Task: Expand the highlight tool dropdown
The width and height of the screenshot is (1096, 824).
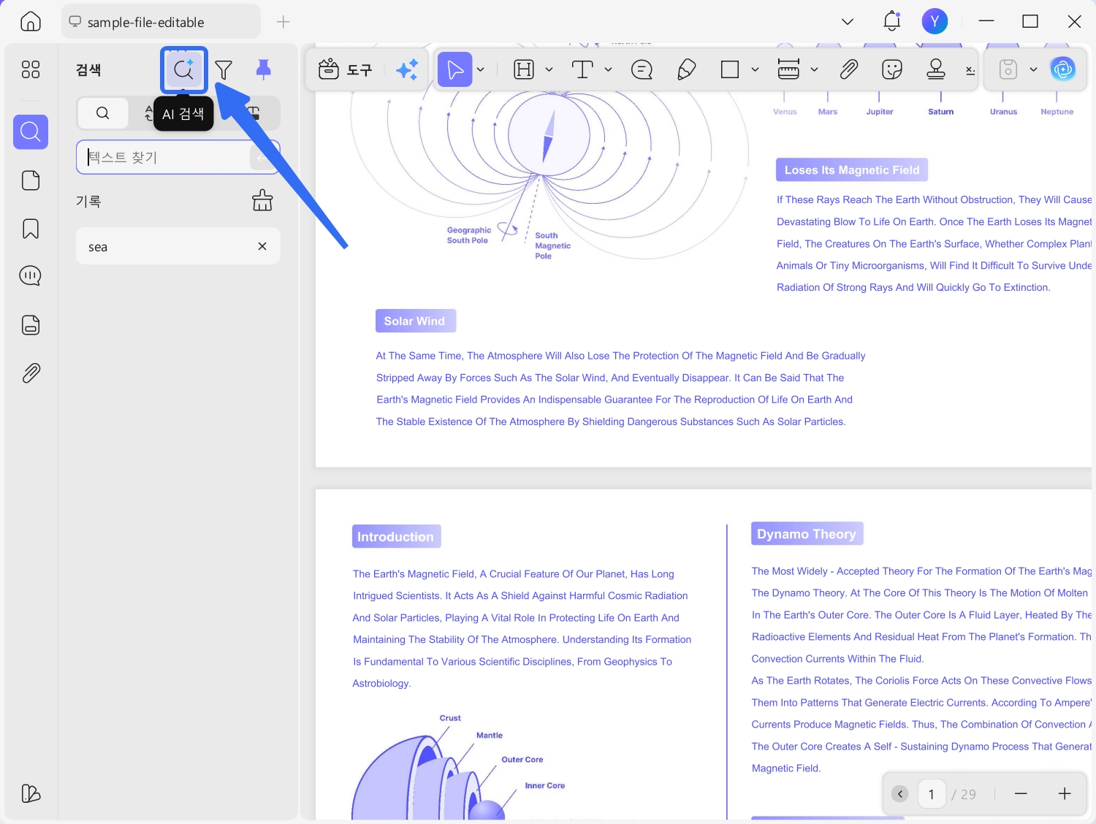Action: [549, 69]
